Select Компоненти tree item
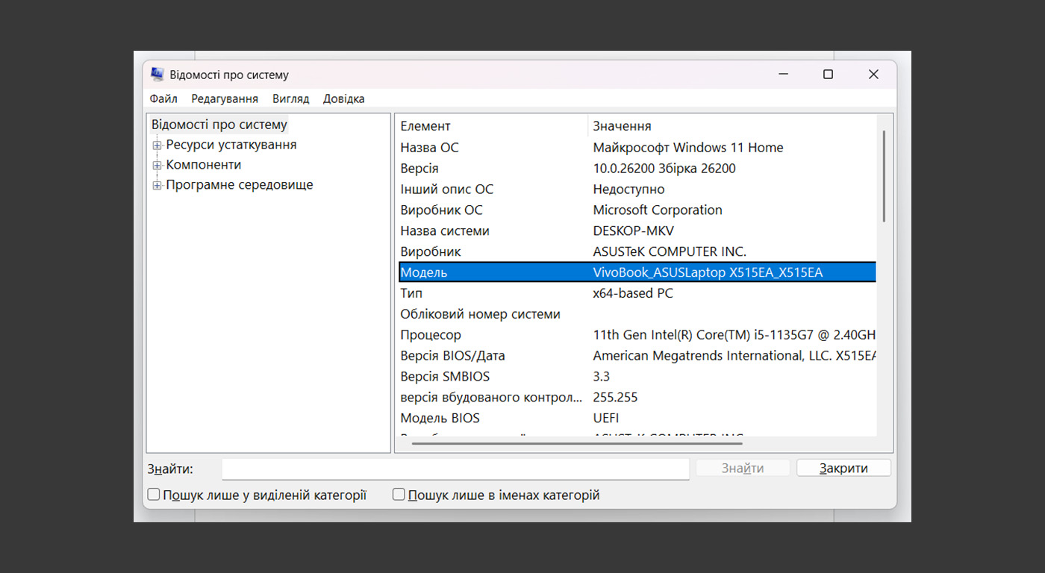Image resolution: width=1045 pixels, height=573 pixels. click(204, 165)
